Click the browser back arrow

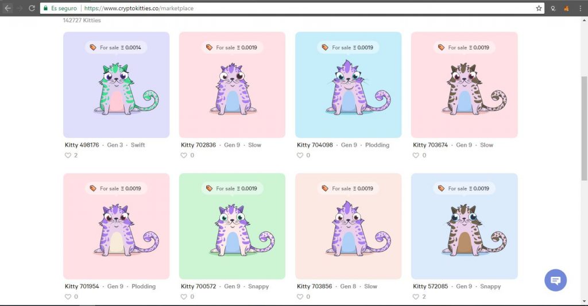(x=7, y=8)
